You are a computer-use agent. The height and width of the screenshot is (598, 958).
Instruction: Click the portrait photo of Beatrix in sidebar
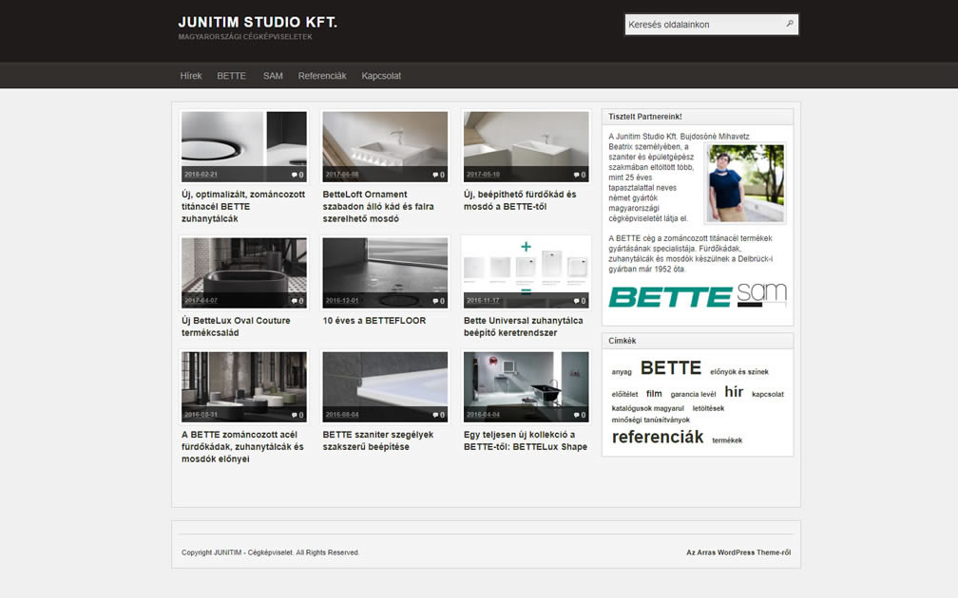[745, 183]
